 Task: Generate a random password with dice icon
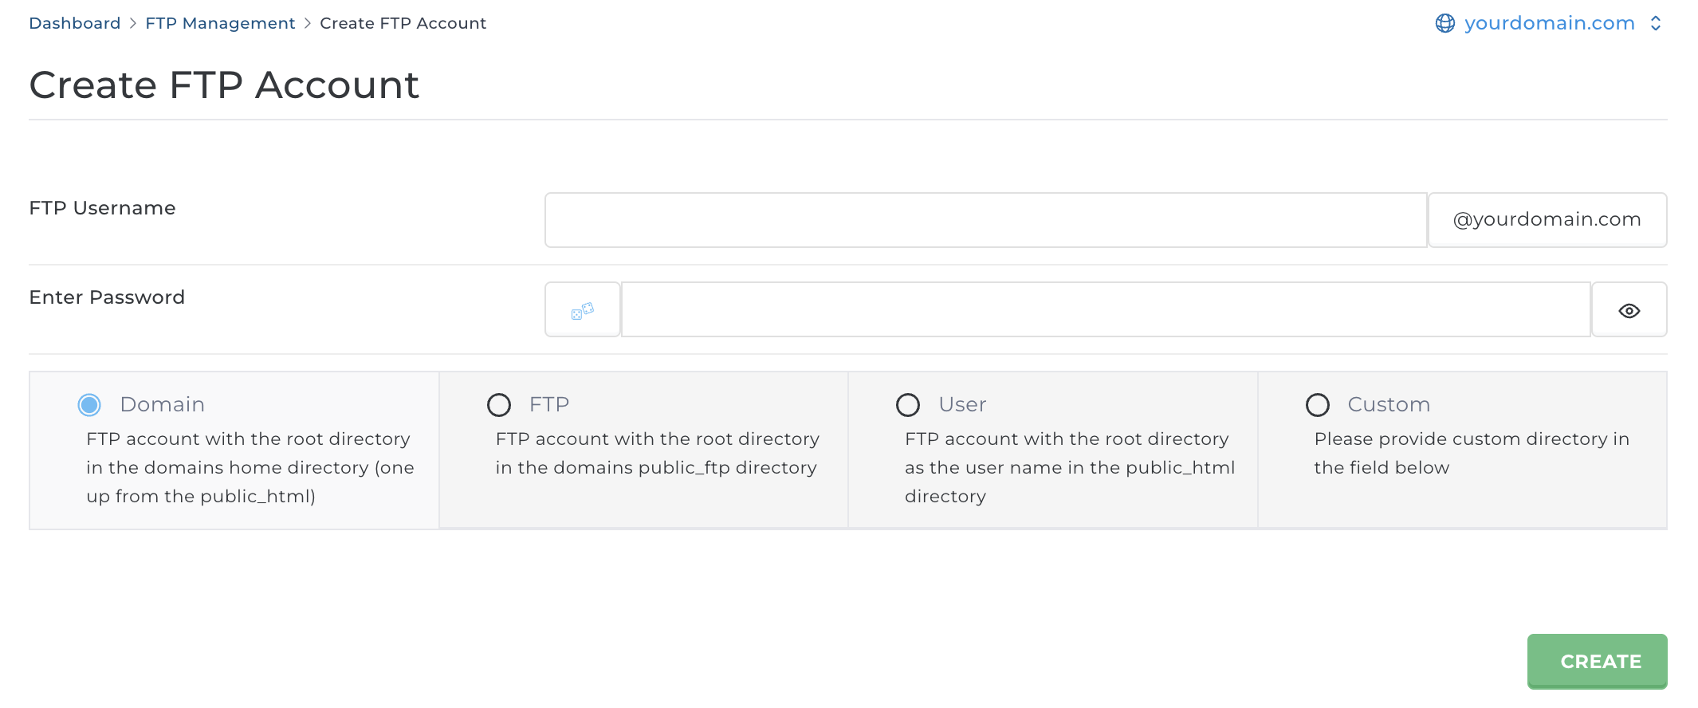click(582, 310)
